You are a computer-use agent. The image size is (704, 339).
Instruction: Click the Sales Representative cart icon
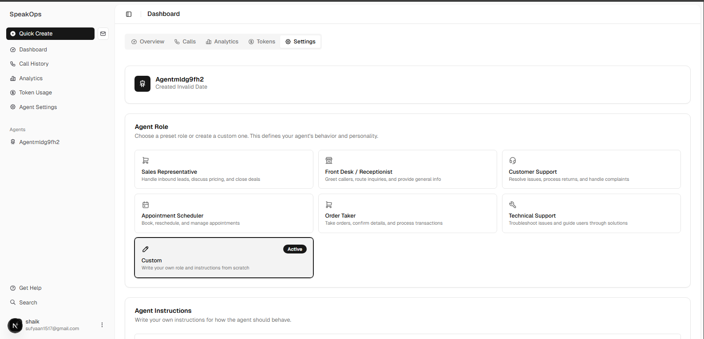point(146,160)
